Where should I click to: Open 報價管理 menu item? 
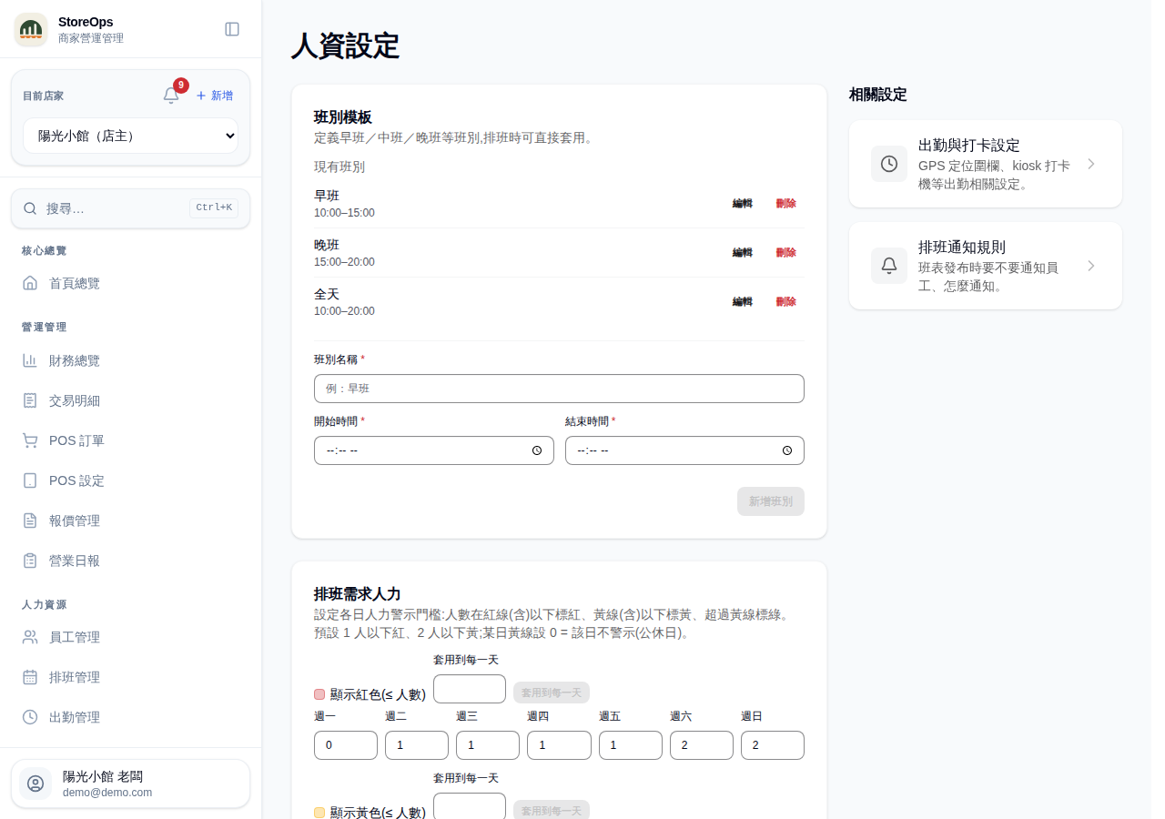coord(130,521)
